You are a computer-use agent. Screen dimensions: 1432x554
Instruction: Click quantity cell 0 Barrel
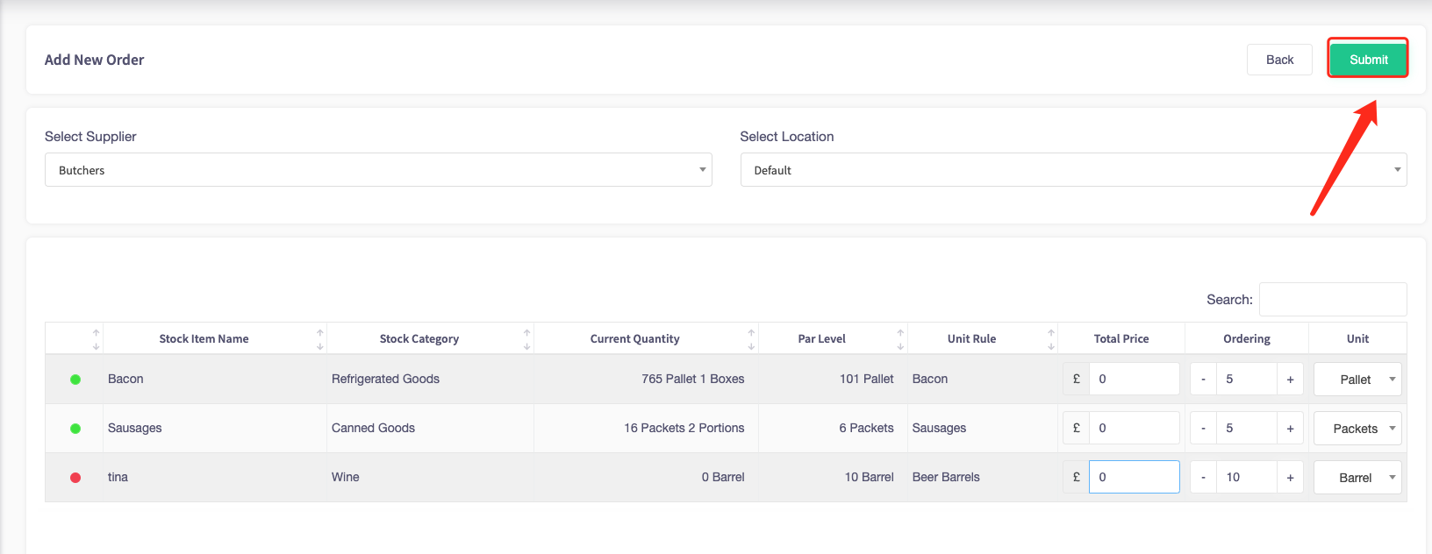(x=646, y=478)
